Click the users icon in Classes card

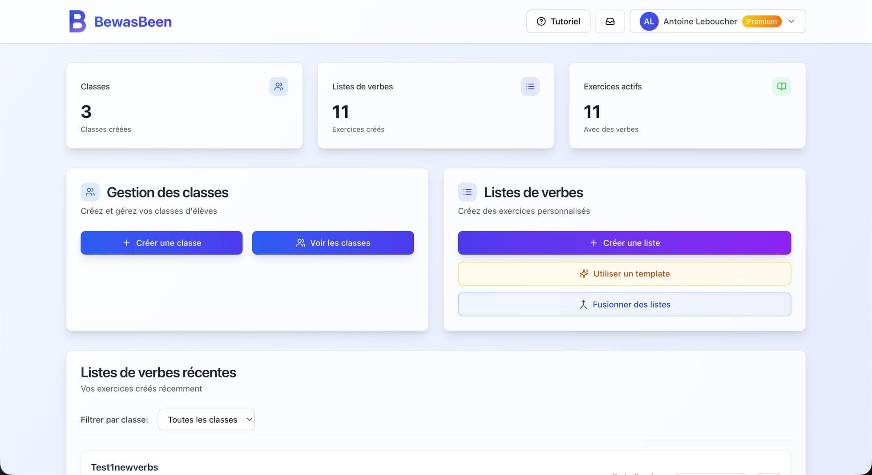[x=279, y=86]
